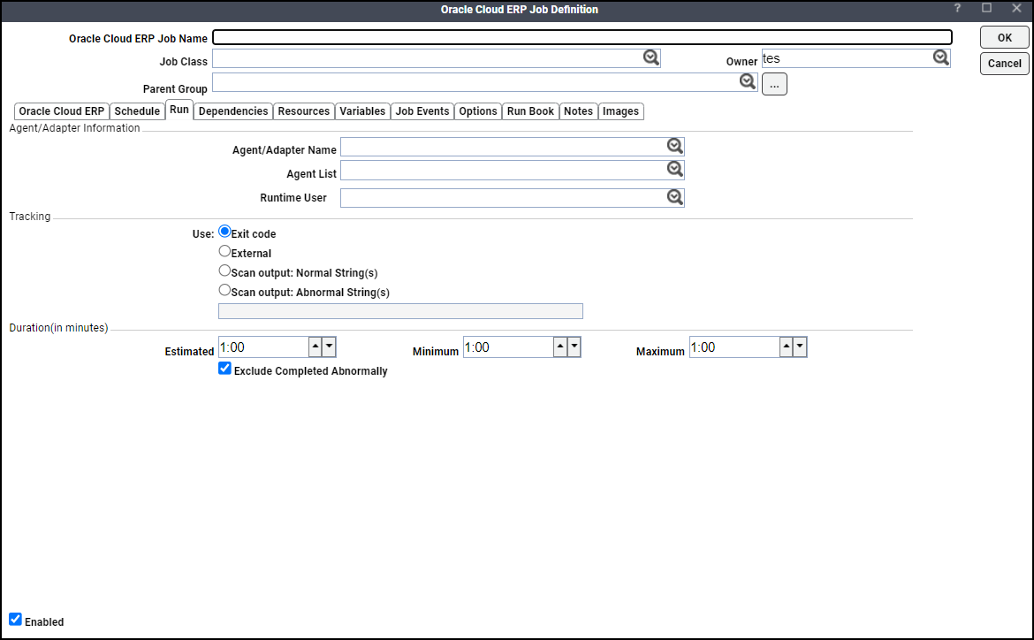The height and width of the screenshot is (640, 1034).
Task: Select the Run tab
Action: click(x=179, y=110)
